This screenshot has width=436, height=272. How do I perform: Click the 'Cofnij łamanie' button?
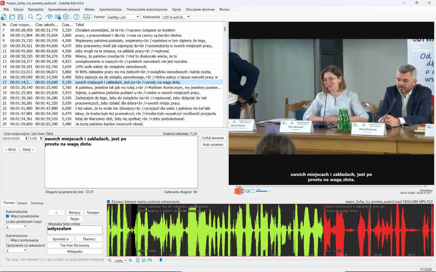point(213,138)
